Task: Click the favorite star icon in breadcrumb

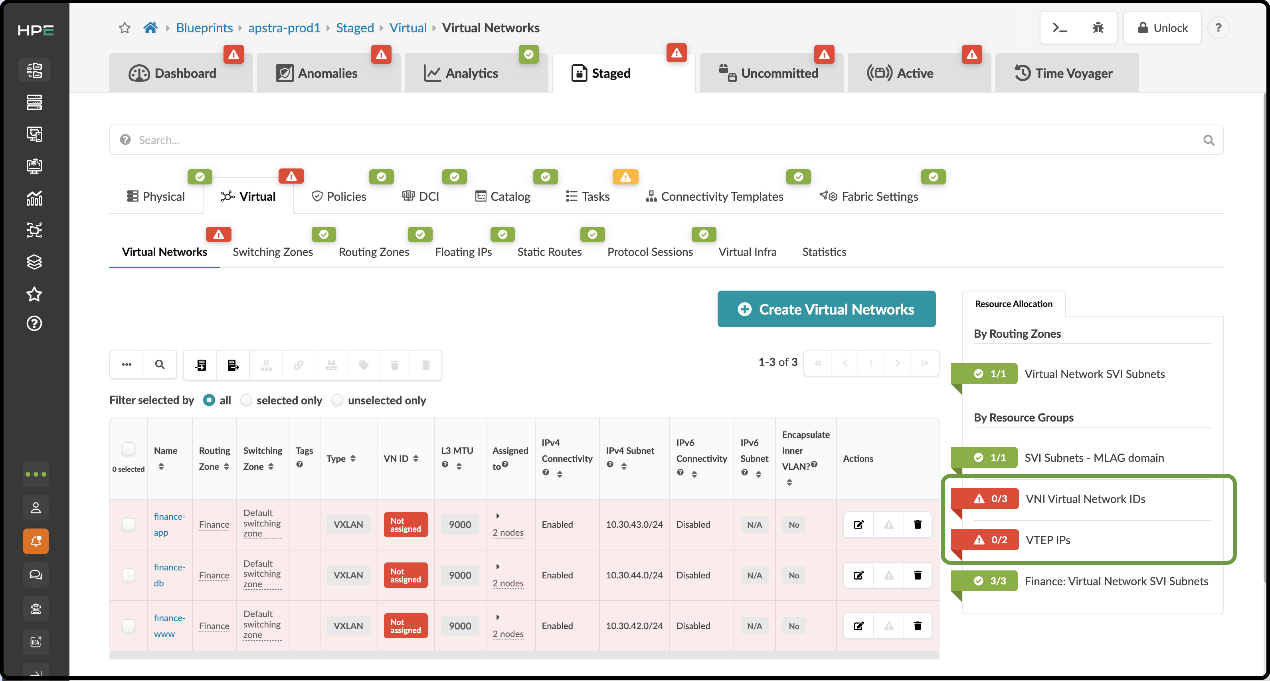Action: 125,28
